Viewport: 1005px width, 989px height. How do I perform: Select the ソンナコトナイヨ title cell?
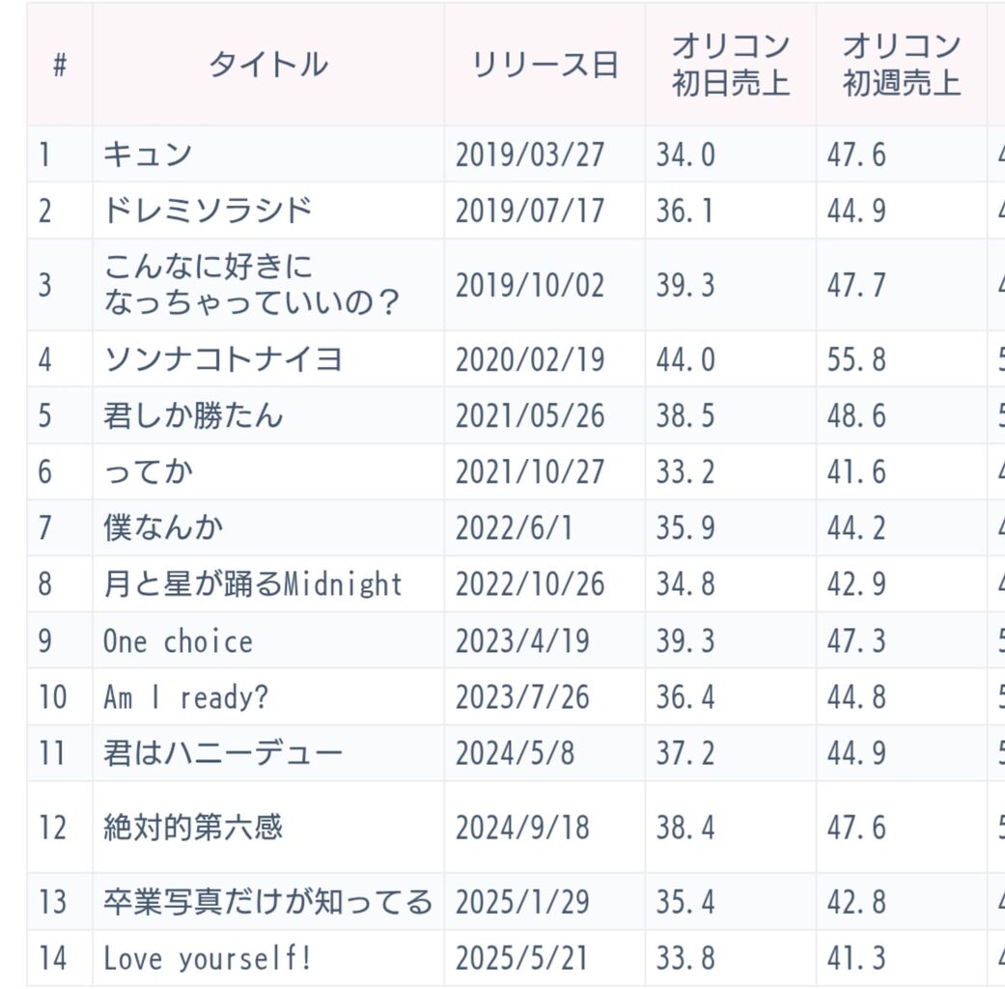[x=268, y=358]
